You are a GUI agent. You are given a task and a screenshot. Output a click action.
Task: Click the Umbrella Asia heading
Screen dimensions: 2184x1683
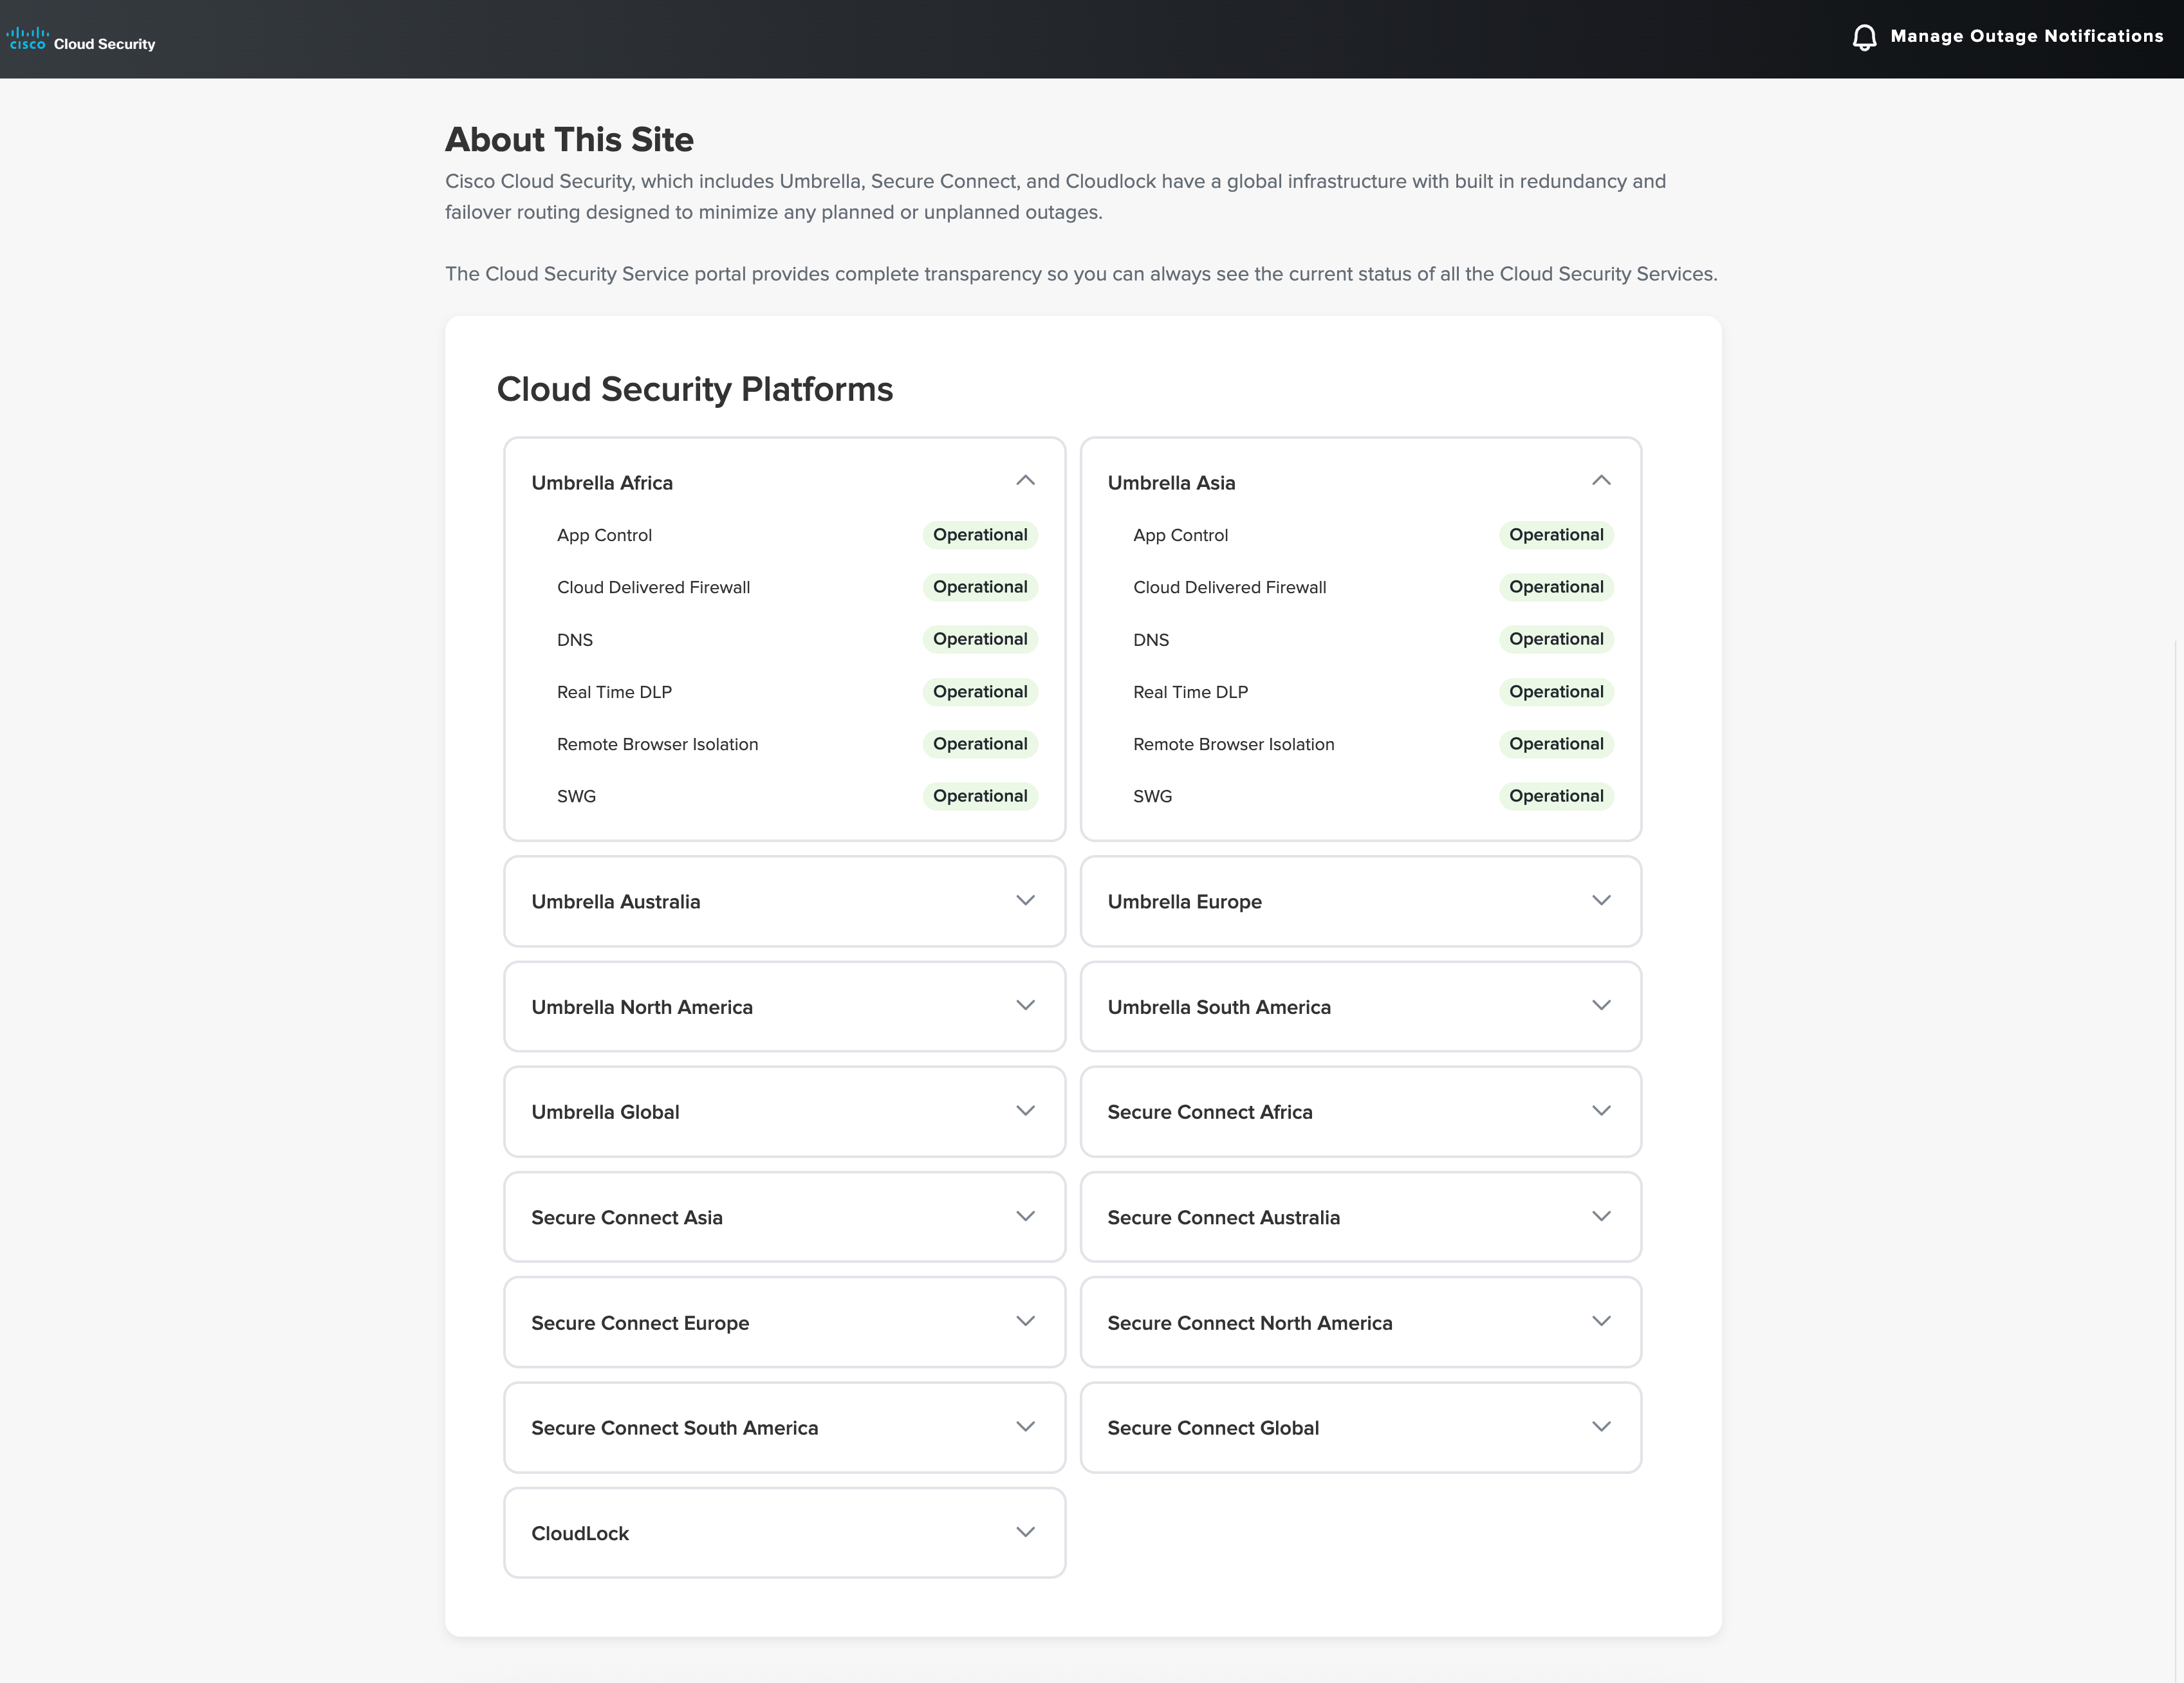pos(1171,483)
